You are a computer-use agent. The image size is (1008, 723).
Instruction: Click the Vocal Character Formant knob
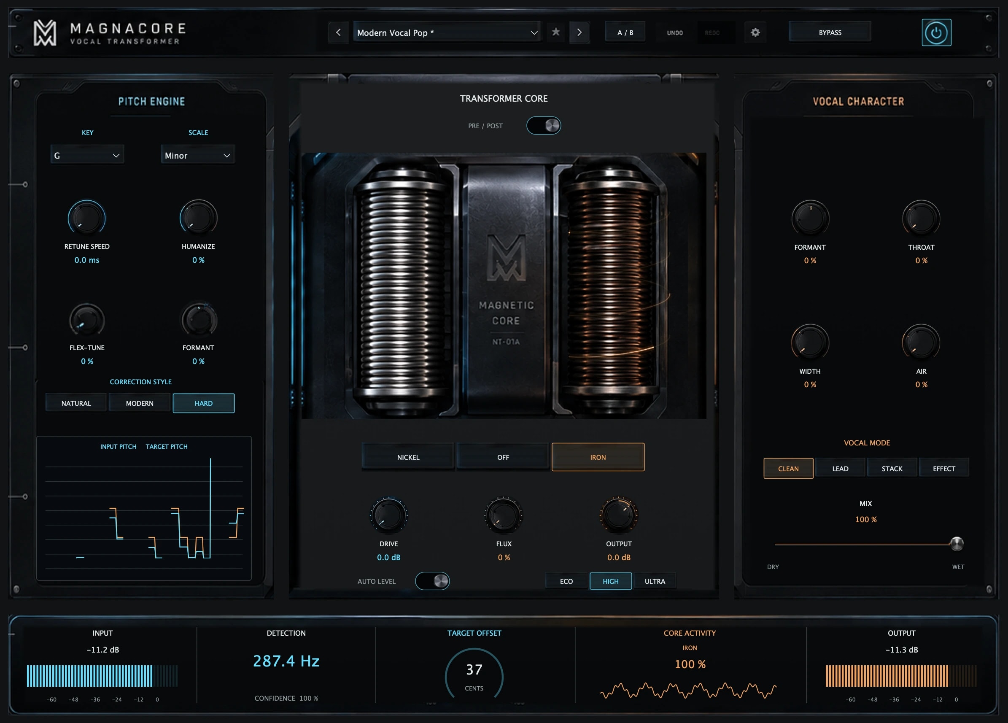(810, 218)
